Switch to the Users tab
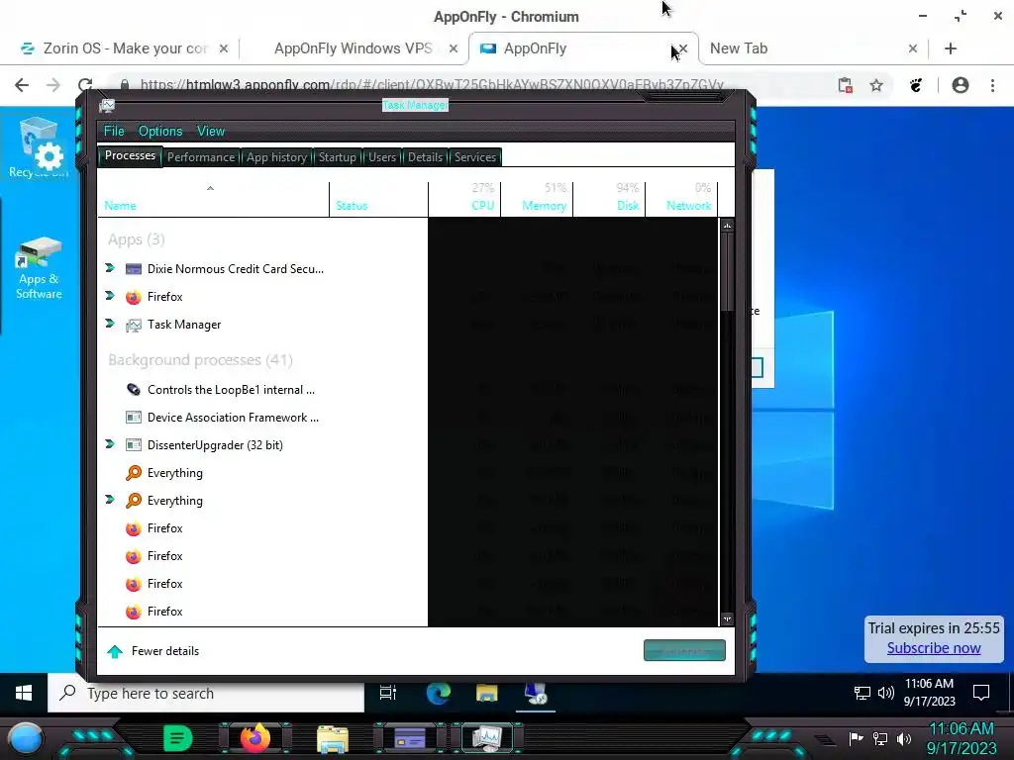The height and width of the screenshot is (760, 1014). pyautogui.click(x=382, y=157)
